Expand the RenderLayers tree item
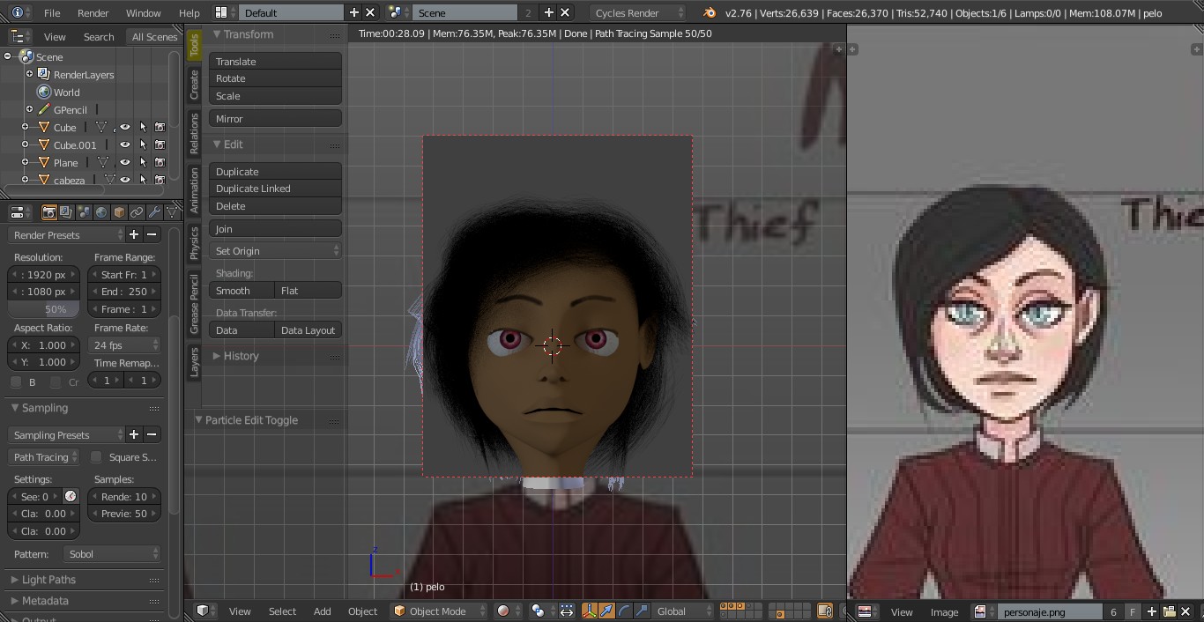The height and width of the screenshot is (622, 1204). click(x=29, y=74)
